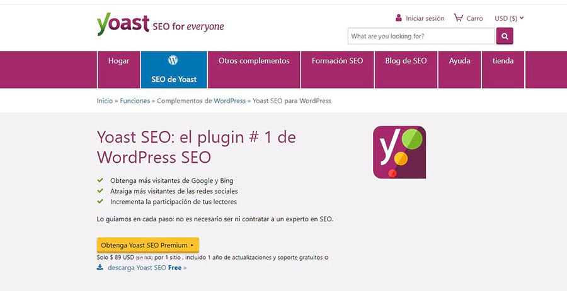The image size is (567, 291).
Task: Open the Otros complementos menu
Action: tap(254, 61)
